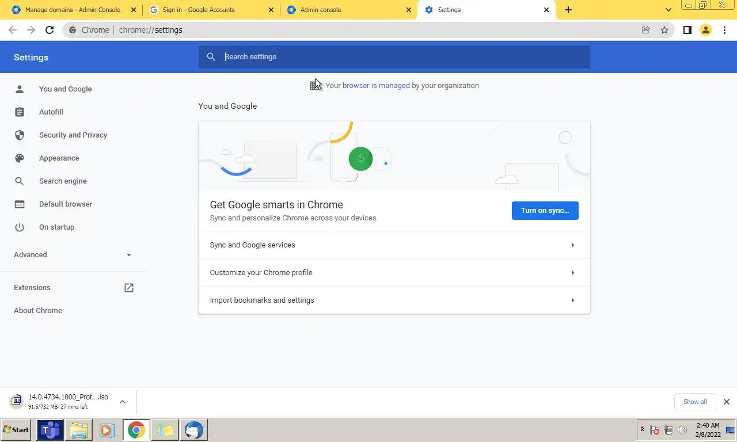Close the downloads bar
The image size is (737, 442).
pos(726,402)
